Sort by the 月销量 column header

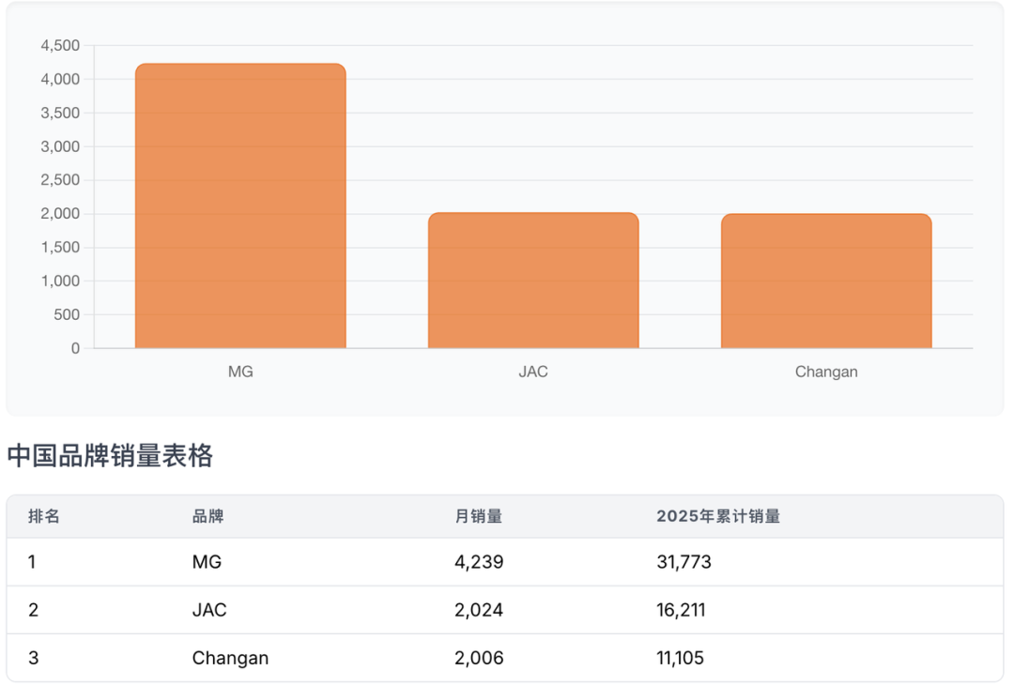click(x=478, y=516)
